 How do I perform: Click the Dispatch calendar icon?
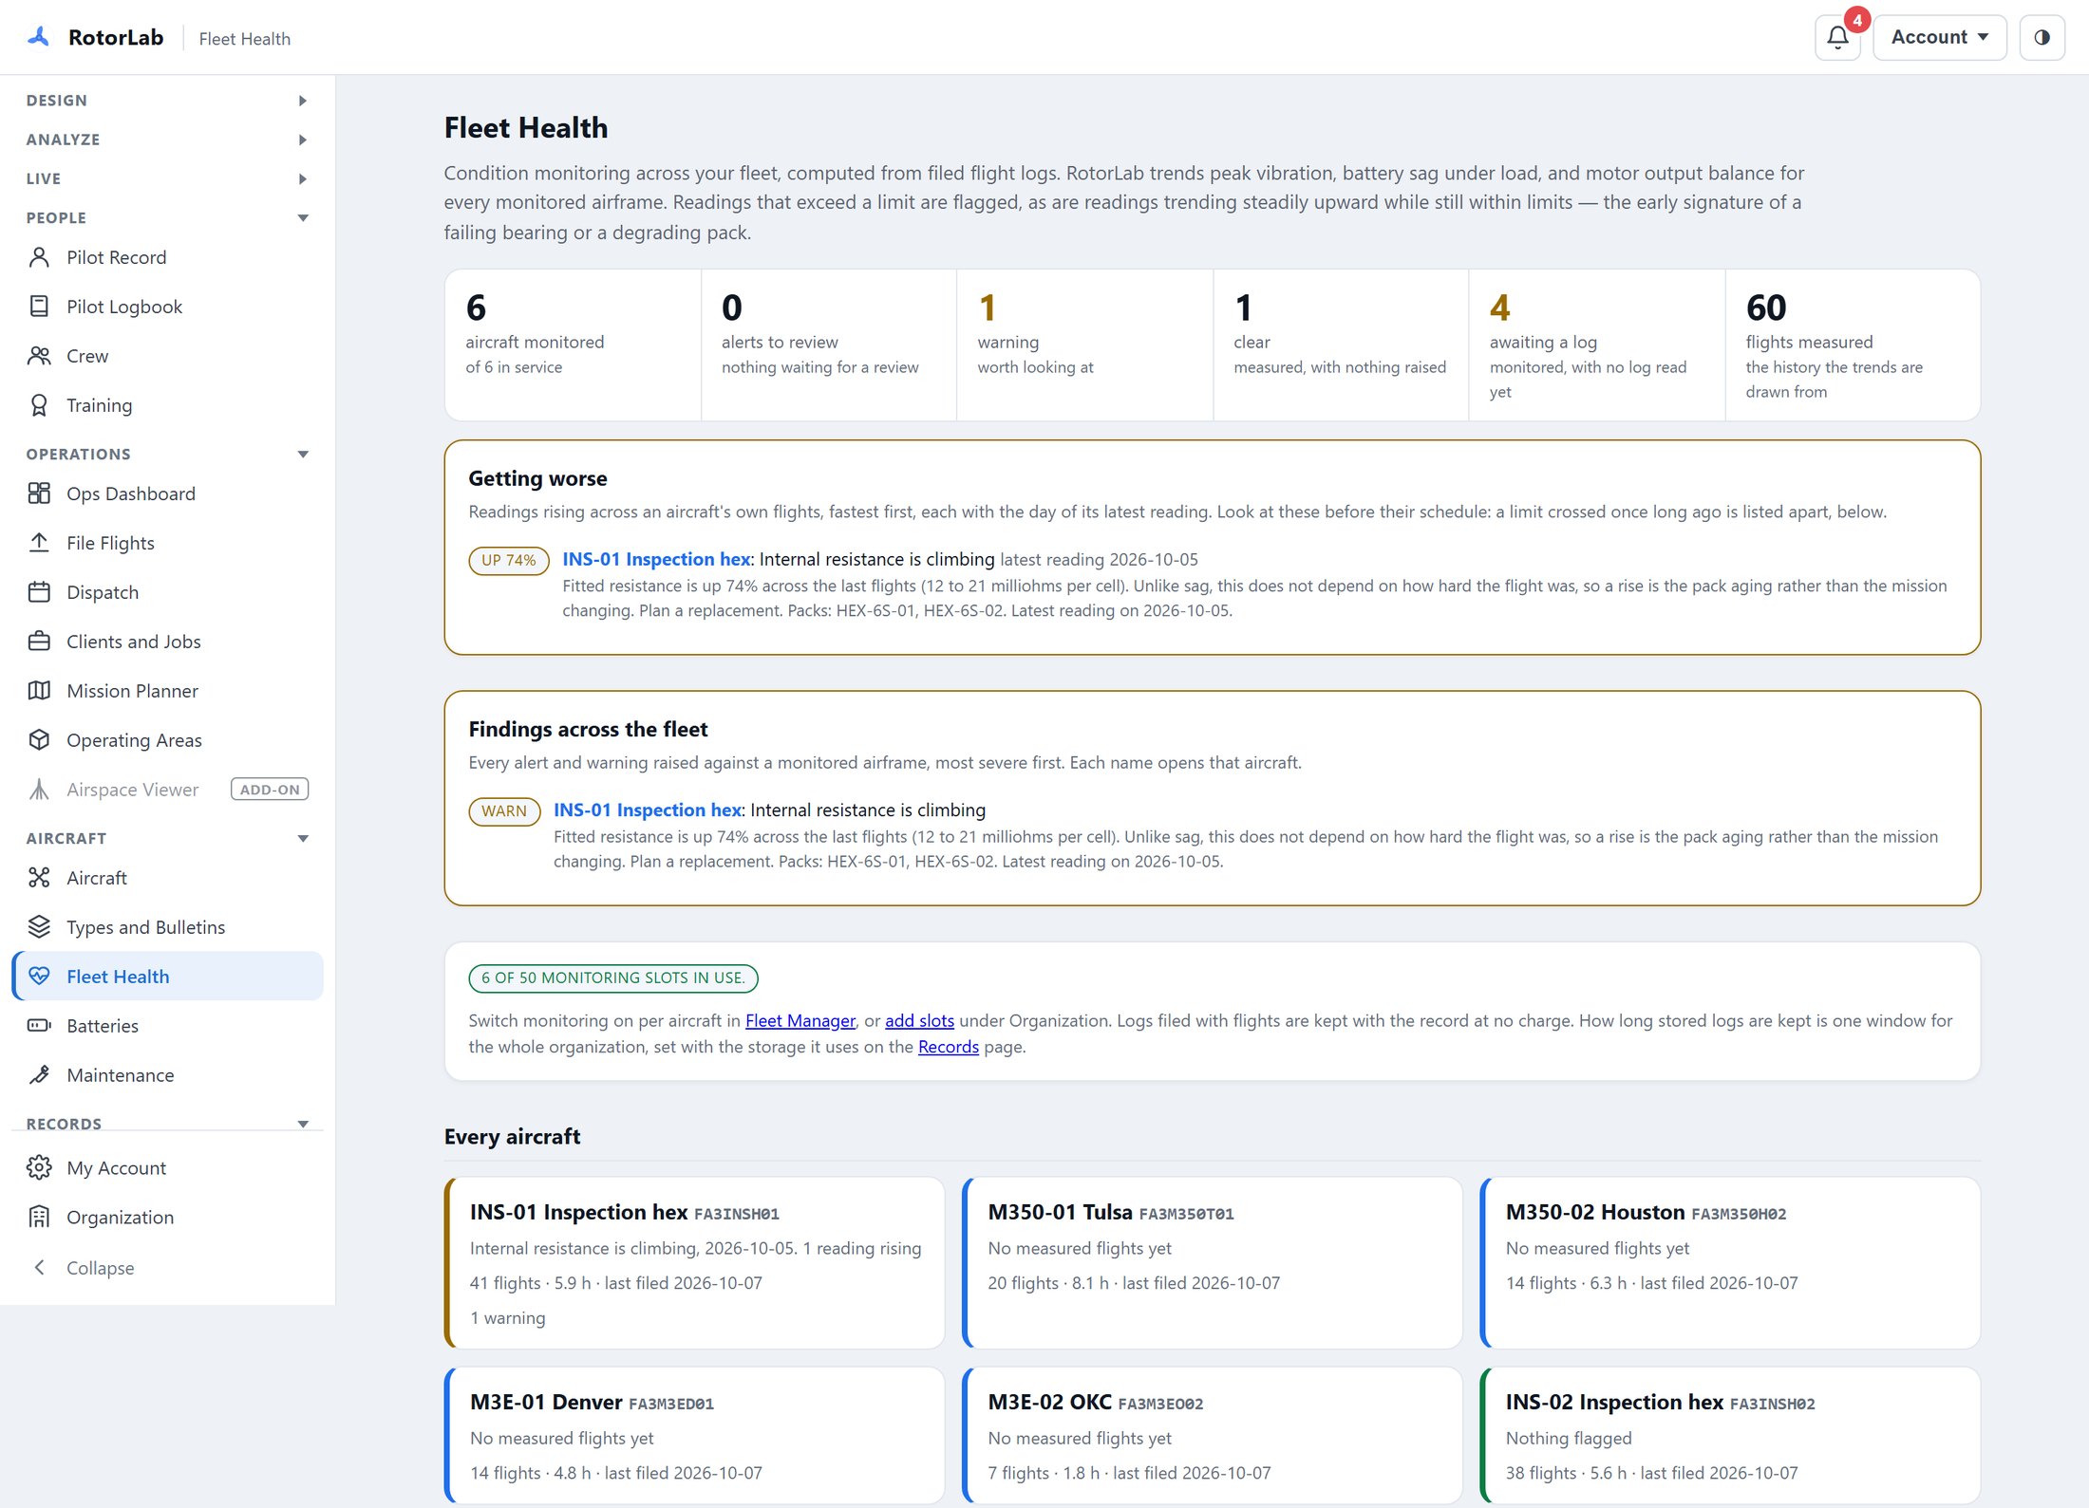39,592
